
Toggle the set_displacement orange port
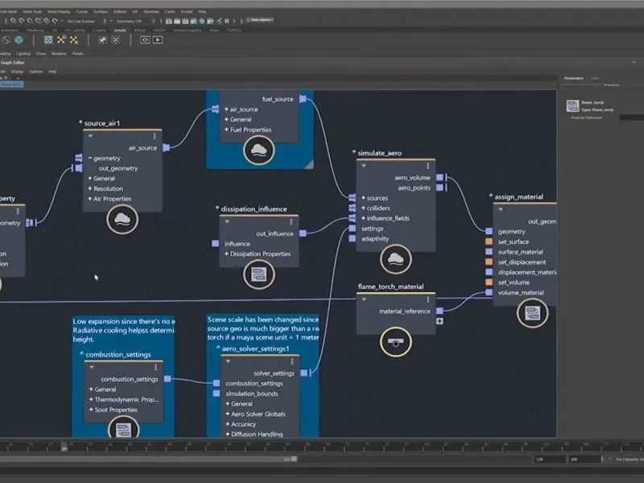[x=489, y=262]
